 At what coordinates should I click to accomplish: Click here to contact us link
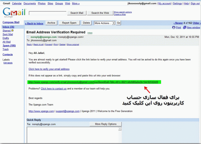point(54,89)
